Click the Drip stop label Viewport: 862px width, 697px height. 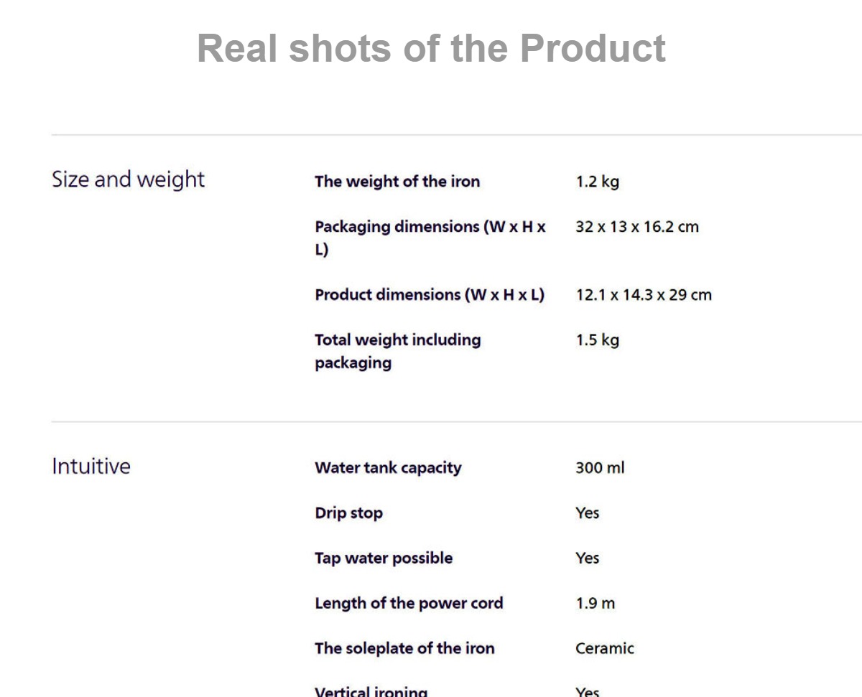tap(348, 513)
